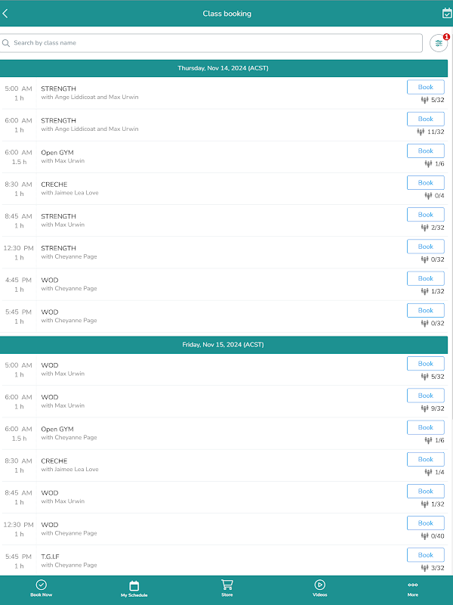Book Friday 12:30 PM WOD class
The width and height of the screenshot is (453, 605).
(426, 523)
